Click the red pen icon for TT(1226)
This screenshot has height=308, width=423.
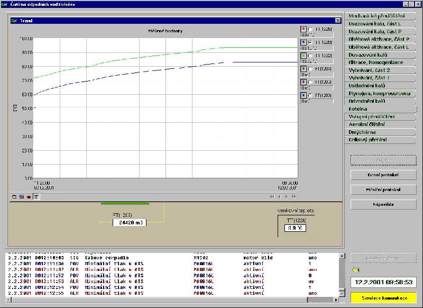304,29
